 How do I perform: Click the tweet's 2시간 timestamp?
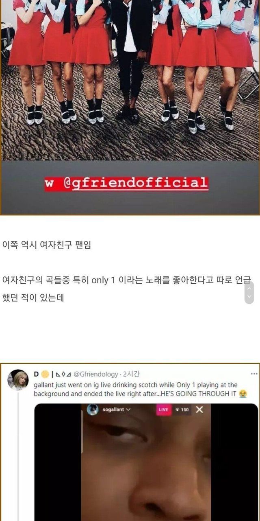[x=131, y=374]
